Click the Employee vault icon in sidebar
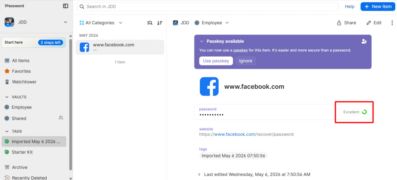Screen dimensions: 397x180 (7, 107)
